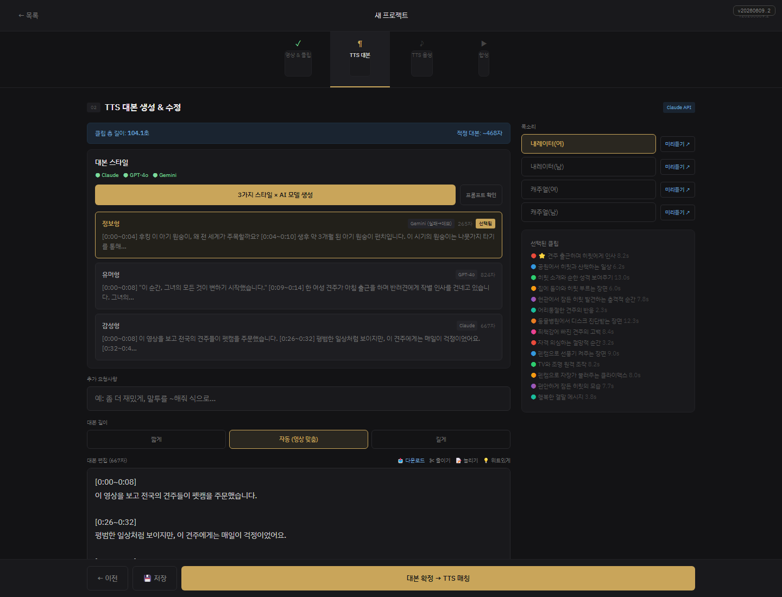Open 프롬프트 확인 button
Viewport: 782px width, 597px height.
[x=481, y=195]
